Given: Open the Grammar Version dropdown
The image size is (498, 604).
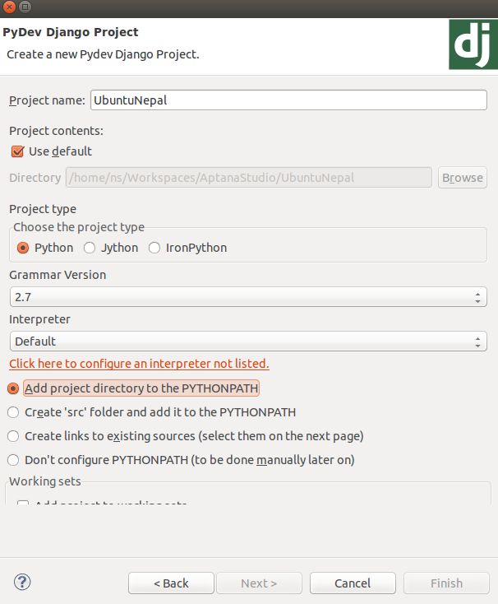Looking at the screenshot, I should coord(247,297).
